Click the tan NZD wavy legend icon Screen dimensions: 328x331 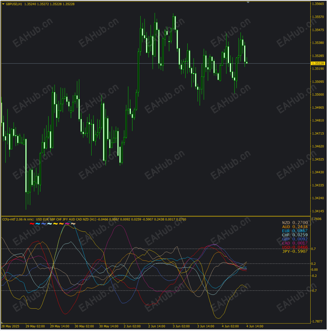tap(73, 224)
